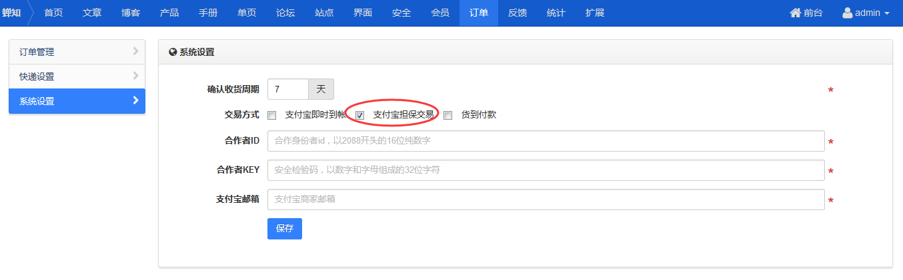
Task: Click the 前台 link
Action: pyautogui.click(x=805, y=13)
